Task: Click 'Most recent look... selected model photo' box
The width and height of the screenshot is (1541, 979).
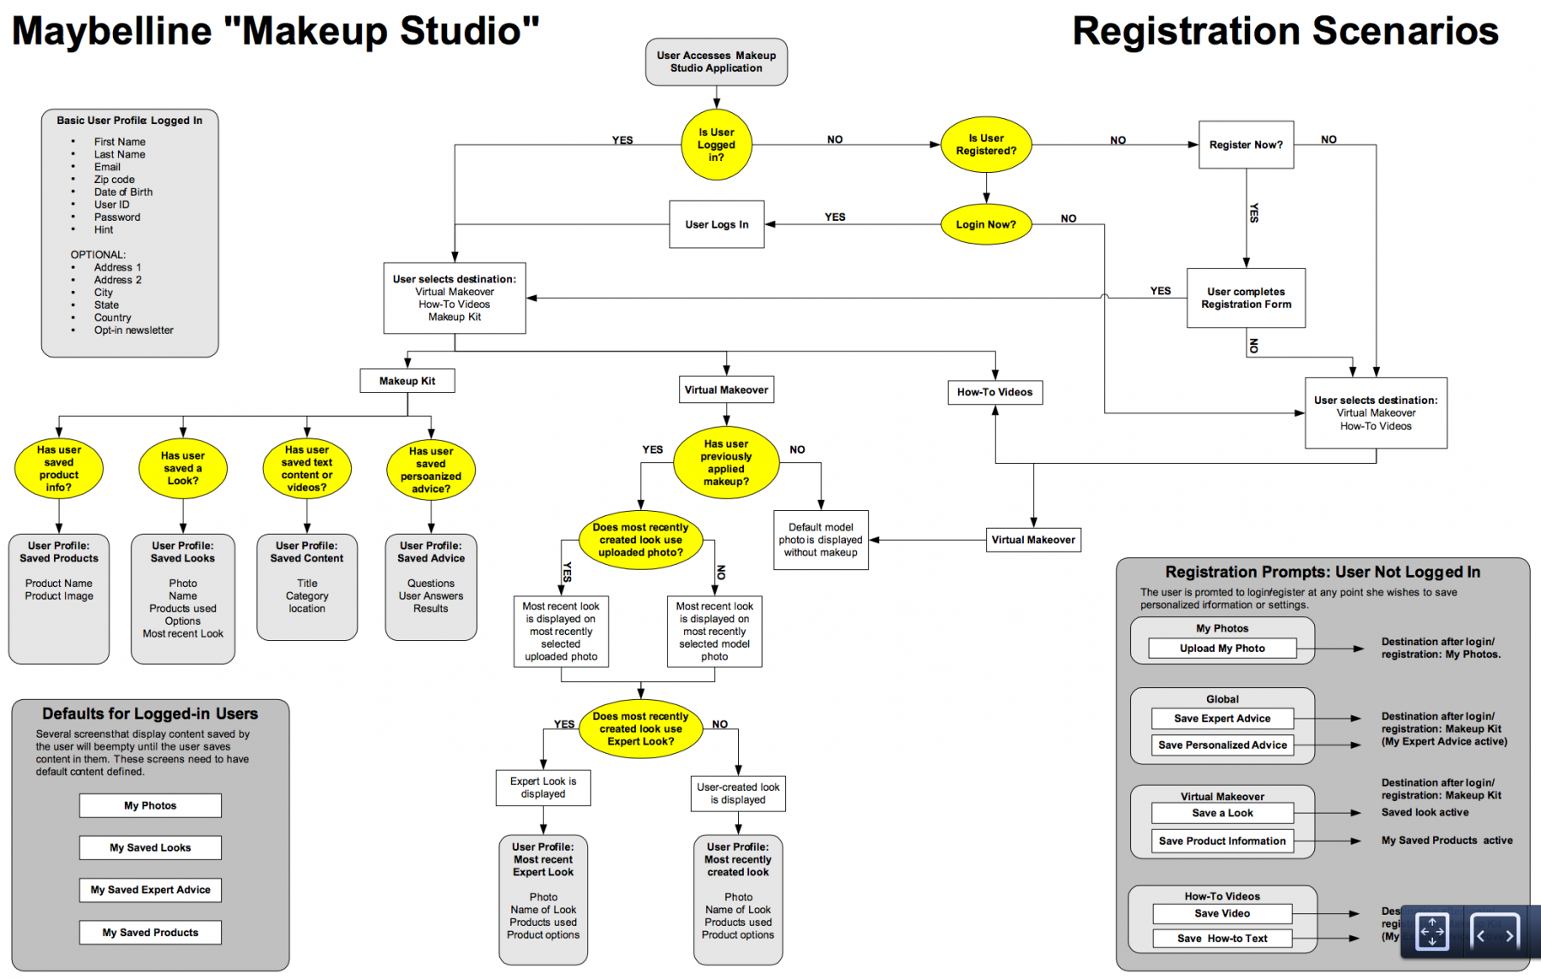Action: tap(715, 632)
